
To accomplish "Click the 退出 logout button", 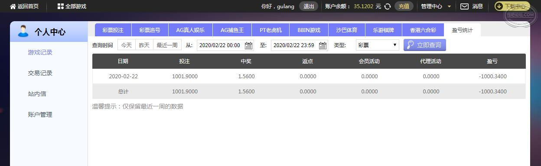I will (309, 6).
